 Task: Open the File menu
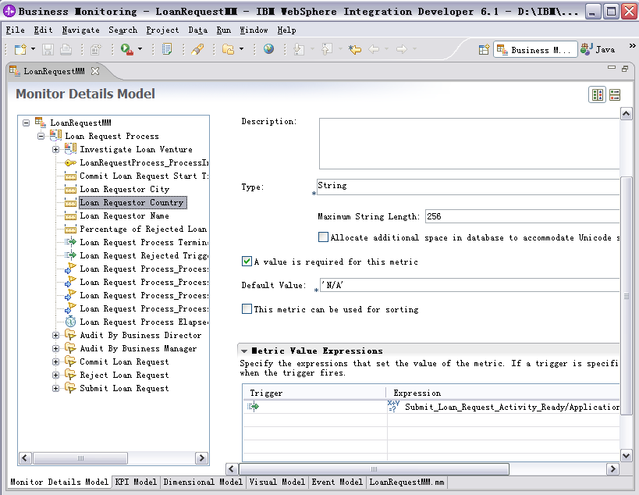click(15, 30)
